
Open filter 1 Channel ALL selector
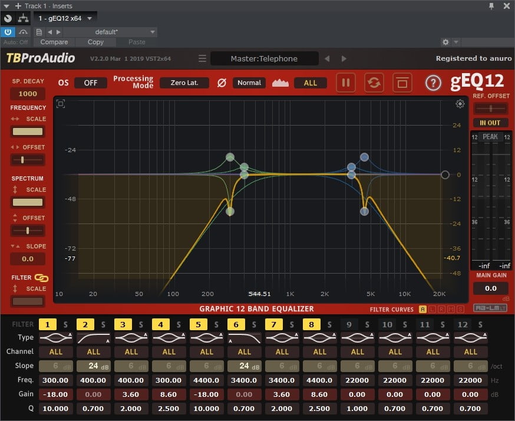[x=56, y=351]
